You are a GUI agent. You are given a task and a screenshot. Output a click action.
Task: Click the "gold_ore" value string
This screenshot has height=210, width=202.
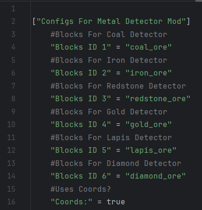pos(149,125)
